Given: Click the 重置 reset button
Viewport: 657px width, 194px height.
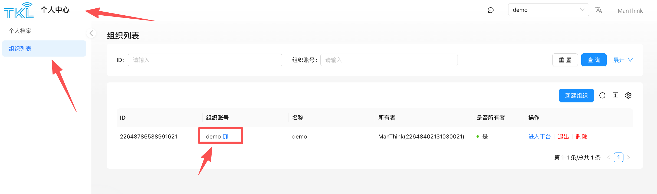Looking at the screenshot, I should pos(565,60).
